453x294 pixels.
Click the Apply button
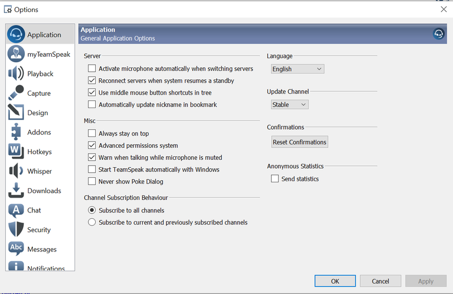[x=426, y=281]
